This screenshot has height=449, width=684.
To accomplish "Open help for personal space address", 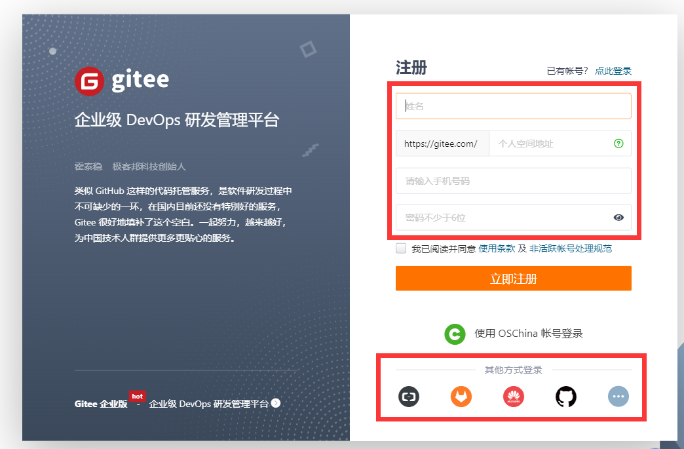I will pos(618,144).
